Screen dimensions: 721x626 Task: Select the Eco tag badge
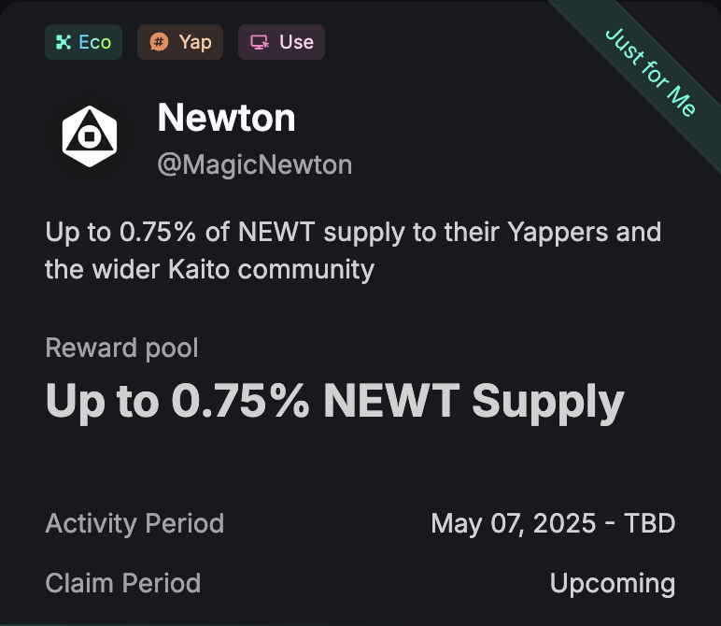(84, 42)
